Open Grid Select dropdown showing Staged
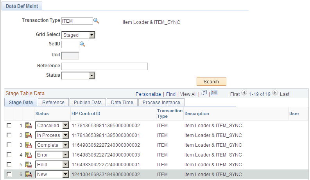310x180 pixels. click(x=78, y=35)
